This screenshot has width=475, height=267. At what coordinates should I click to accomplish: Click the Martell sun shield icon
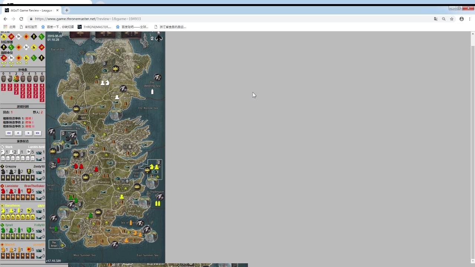coord(29,250)
